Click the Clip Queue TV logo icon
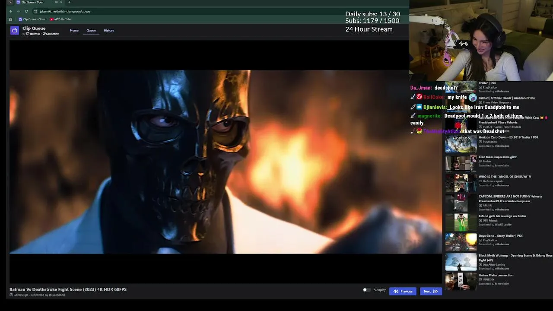 coord(15,30)
